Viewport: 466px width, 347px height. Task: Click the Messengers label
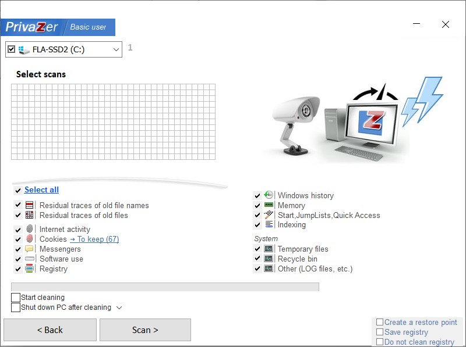click(60, 249)
